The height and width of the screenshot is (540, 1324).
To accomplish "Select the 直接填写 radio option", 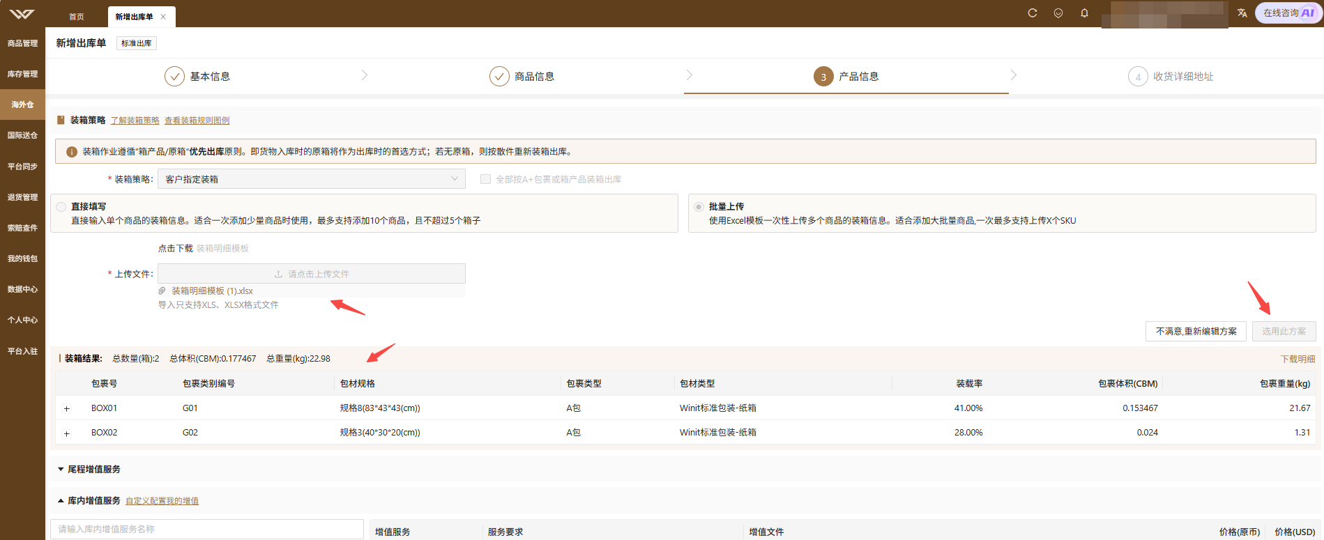I will (61, 207).
